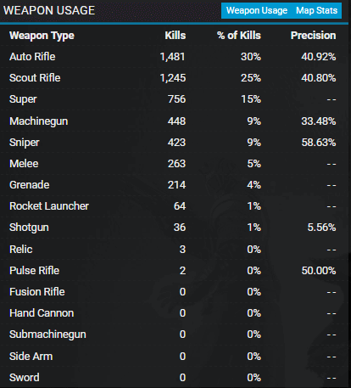This screenshot has height=388, width=351.
Task: Click the Sword weapon type
Action: pos(25,378)
